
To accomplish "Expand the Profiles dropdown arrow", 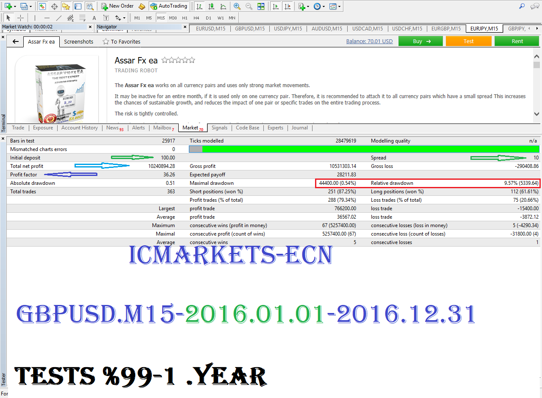I will [x=30, y=6].
